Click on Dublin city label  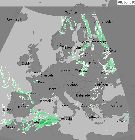(x=27, y=64)
